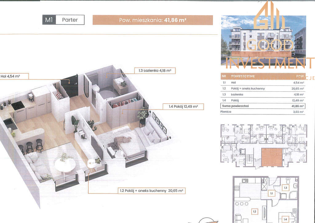The image size is (315, 223).
Task: Click the 1.3 Łazienka 4,18 m² callout label
Action: [155, 71]
